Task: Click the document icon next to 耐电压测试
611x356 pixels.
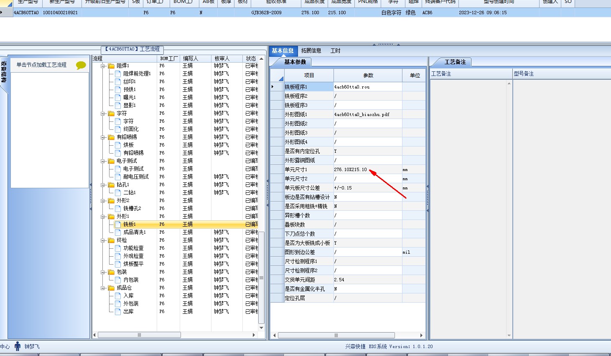Action: (x=118, y=177)
